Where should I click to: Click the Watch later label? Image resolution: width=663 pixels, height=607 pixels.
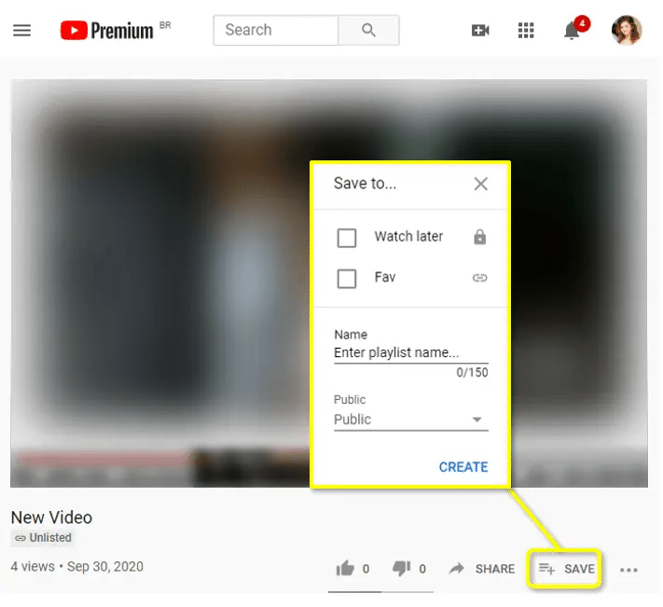pos(408,236)
